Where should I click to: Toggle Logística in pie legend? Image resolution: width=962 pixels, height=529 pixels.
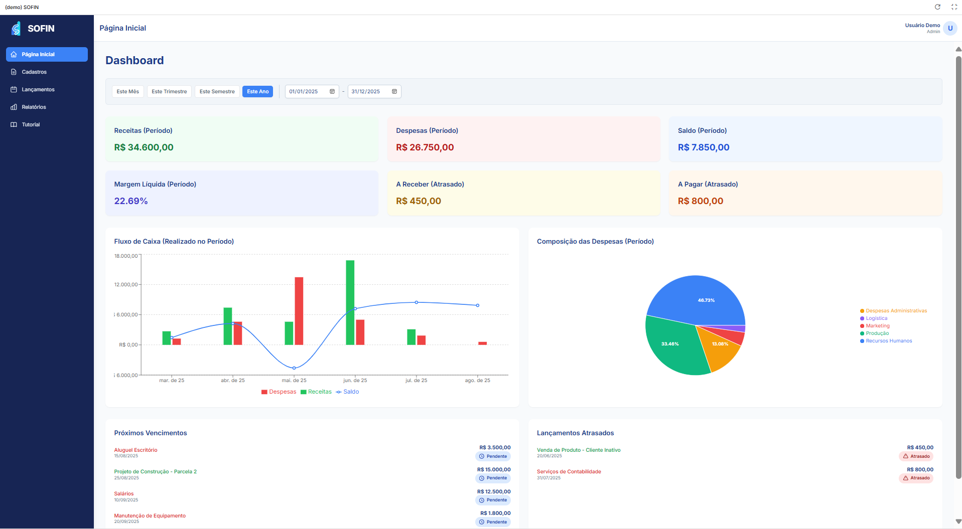[874, 318]
